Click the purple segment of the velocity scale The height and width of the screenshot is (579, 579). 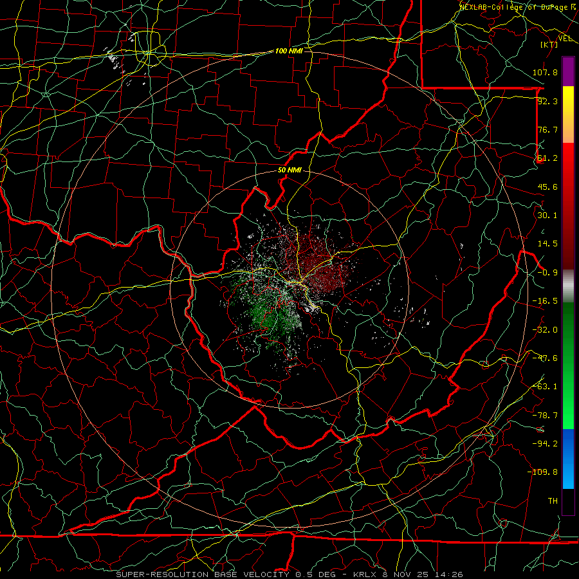click(568, 71)
